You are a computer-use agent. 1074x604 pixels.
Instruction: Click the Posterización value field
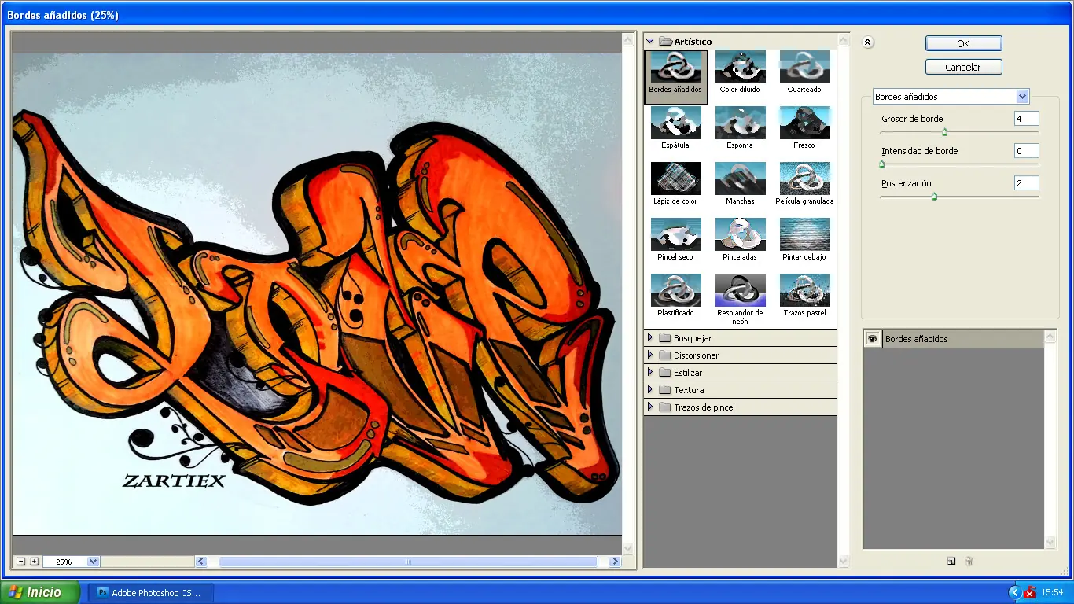[1027, 183]
